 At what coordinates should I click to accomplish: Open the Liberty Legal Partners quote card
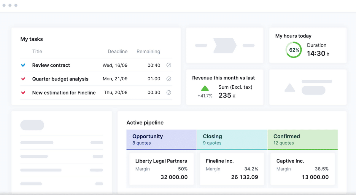click(x=161, y=169)
